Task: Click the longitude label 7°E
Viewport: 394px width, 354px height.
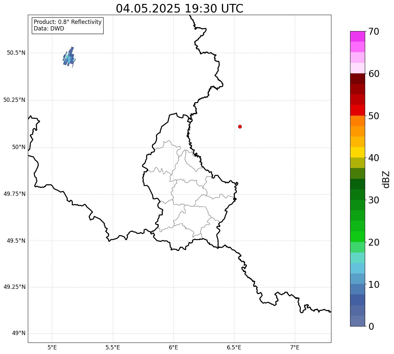Action: pos(295,347)
